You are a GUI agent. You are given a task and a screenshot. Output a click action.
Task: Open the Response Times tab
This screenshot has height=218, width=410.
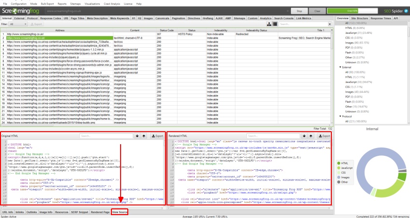381,18
